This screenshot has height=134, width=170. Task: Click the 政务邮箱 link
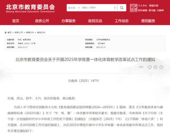click(142, 11)
